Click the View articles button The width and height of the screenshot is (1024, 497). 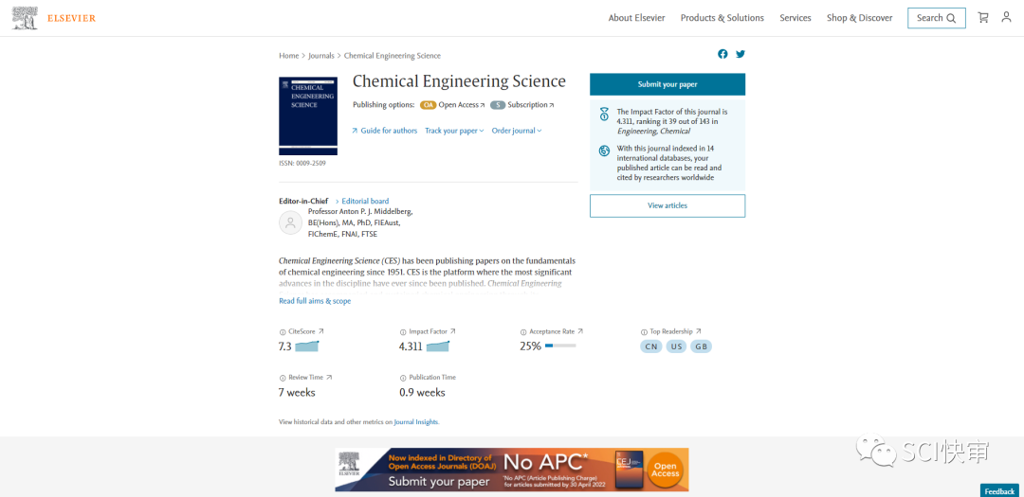(x=667, y=205)
